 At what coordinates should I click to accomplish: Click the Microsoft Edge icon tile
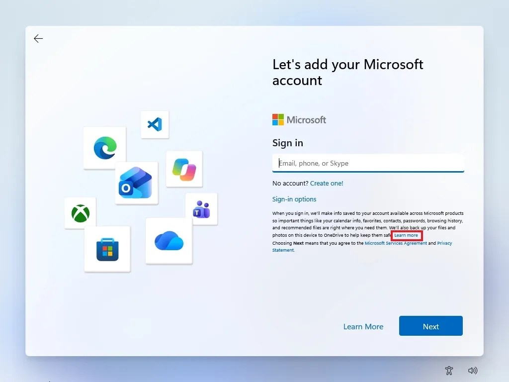tap(104, 148)
